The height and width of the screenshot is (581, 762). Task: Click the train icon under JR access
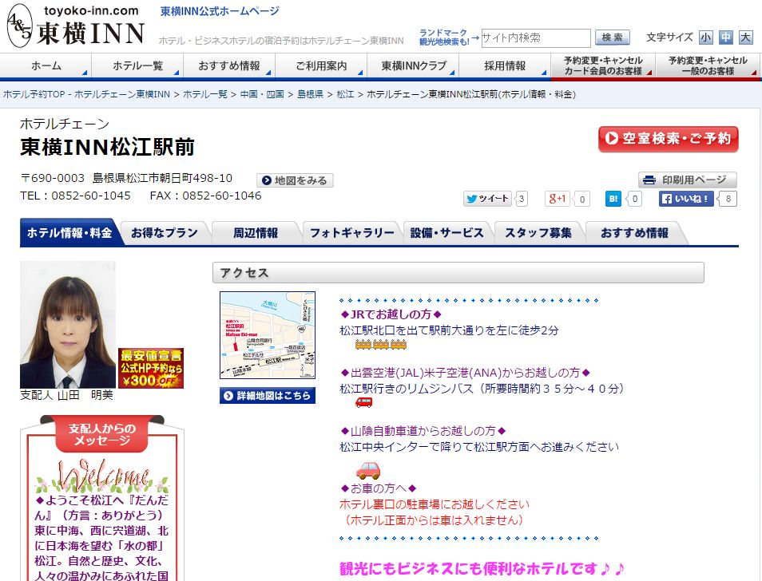(380, 345)
